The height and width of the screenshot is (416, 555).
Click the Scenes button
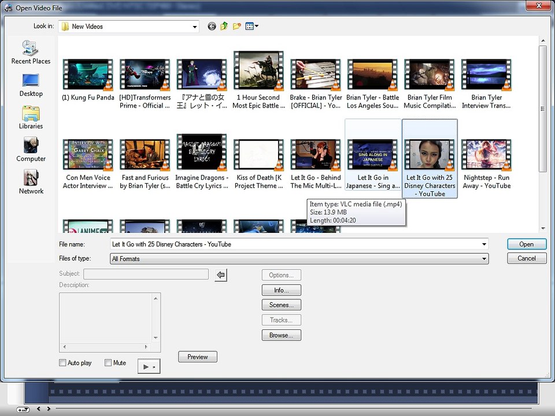point(282,304)
